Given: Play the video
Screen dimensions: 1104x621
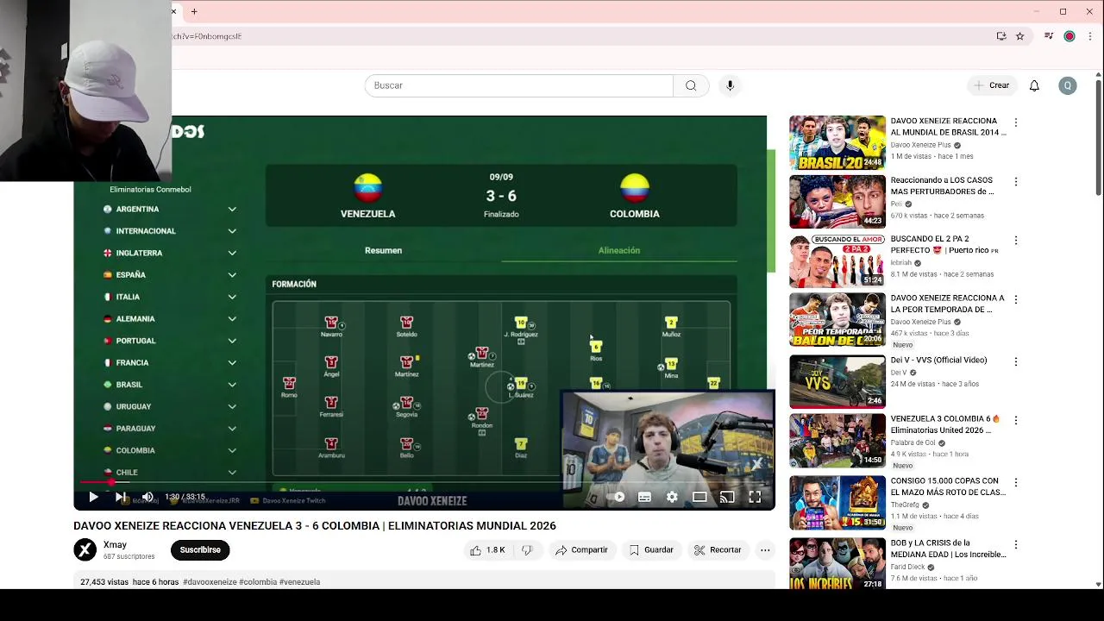Looking at the screenshot, I should (93, 497).
